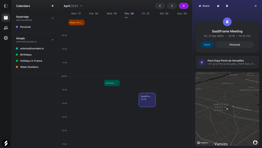
Task: Open the Week 16 all-day event
Action: [76, 22]
